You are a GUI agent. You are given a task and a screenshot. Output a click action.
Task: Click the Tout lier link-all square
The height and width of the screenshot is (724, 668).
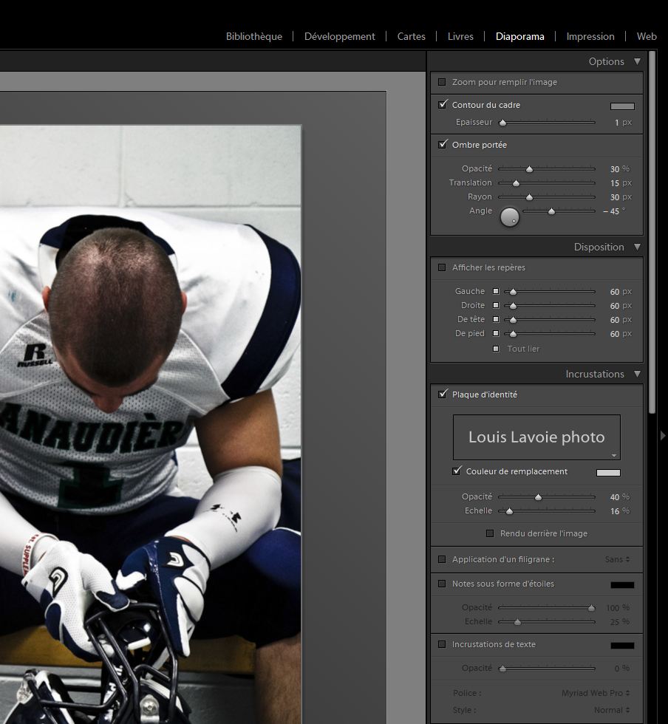coord(496,349)
